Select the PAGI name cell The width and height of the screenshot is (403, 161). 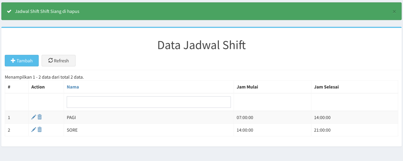pos(71,118)
